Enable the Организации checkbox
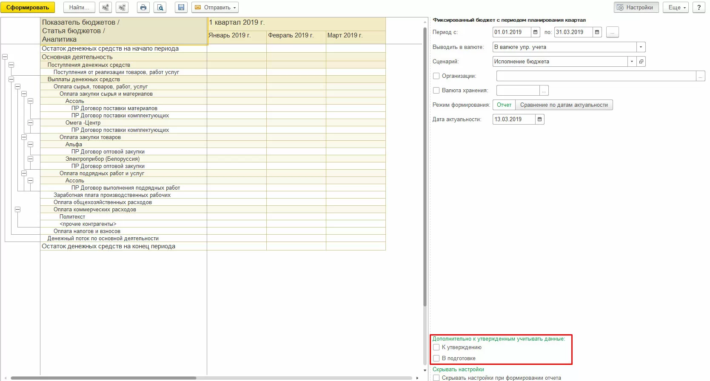This screenshot has height=381, width=710. tap(436, 76)
